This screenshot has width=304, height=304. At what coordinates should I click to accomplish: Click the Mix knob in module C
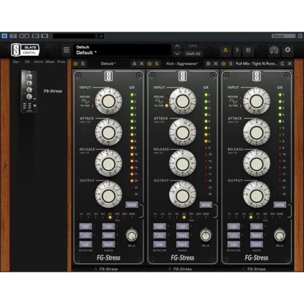click(x=280, y=236)
